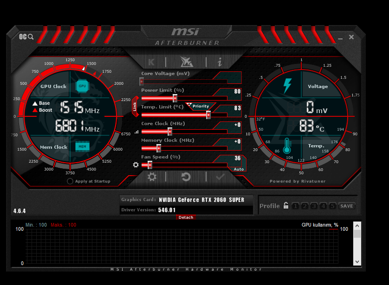Screen dimensions: 389x285
Task: Enable Apply at Startup
Action: click(x=70, y=181)
